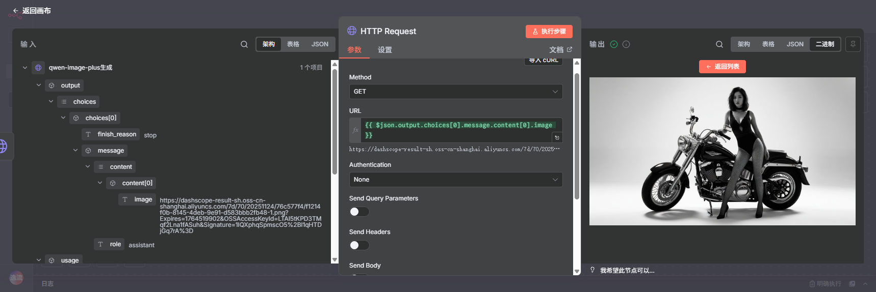Click the return to list button
Screen dimensions: 876x292
pyautogui.click(x=722, y=67)
